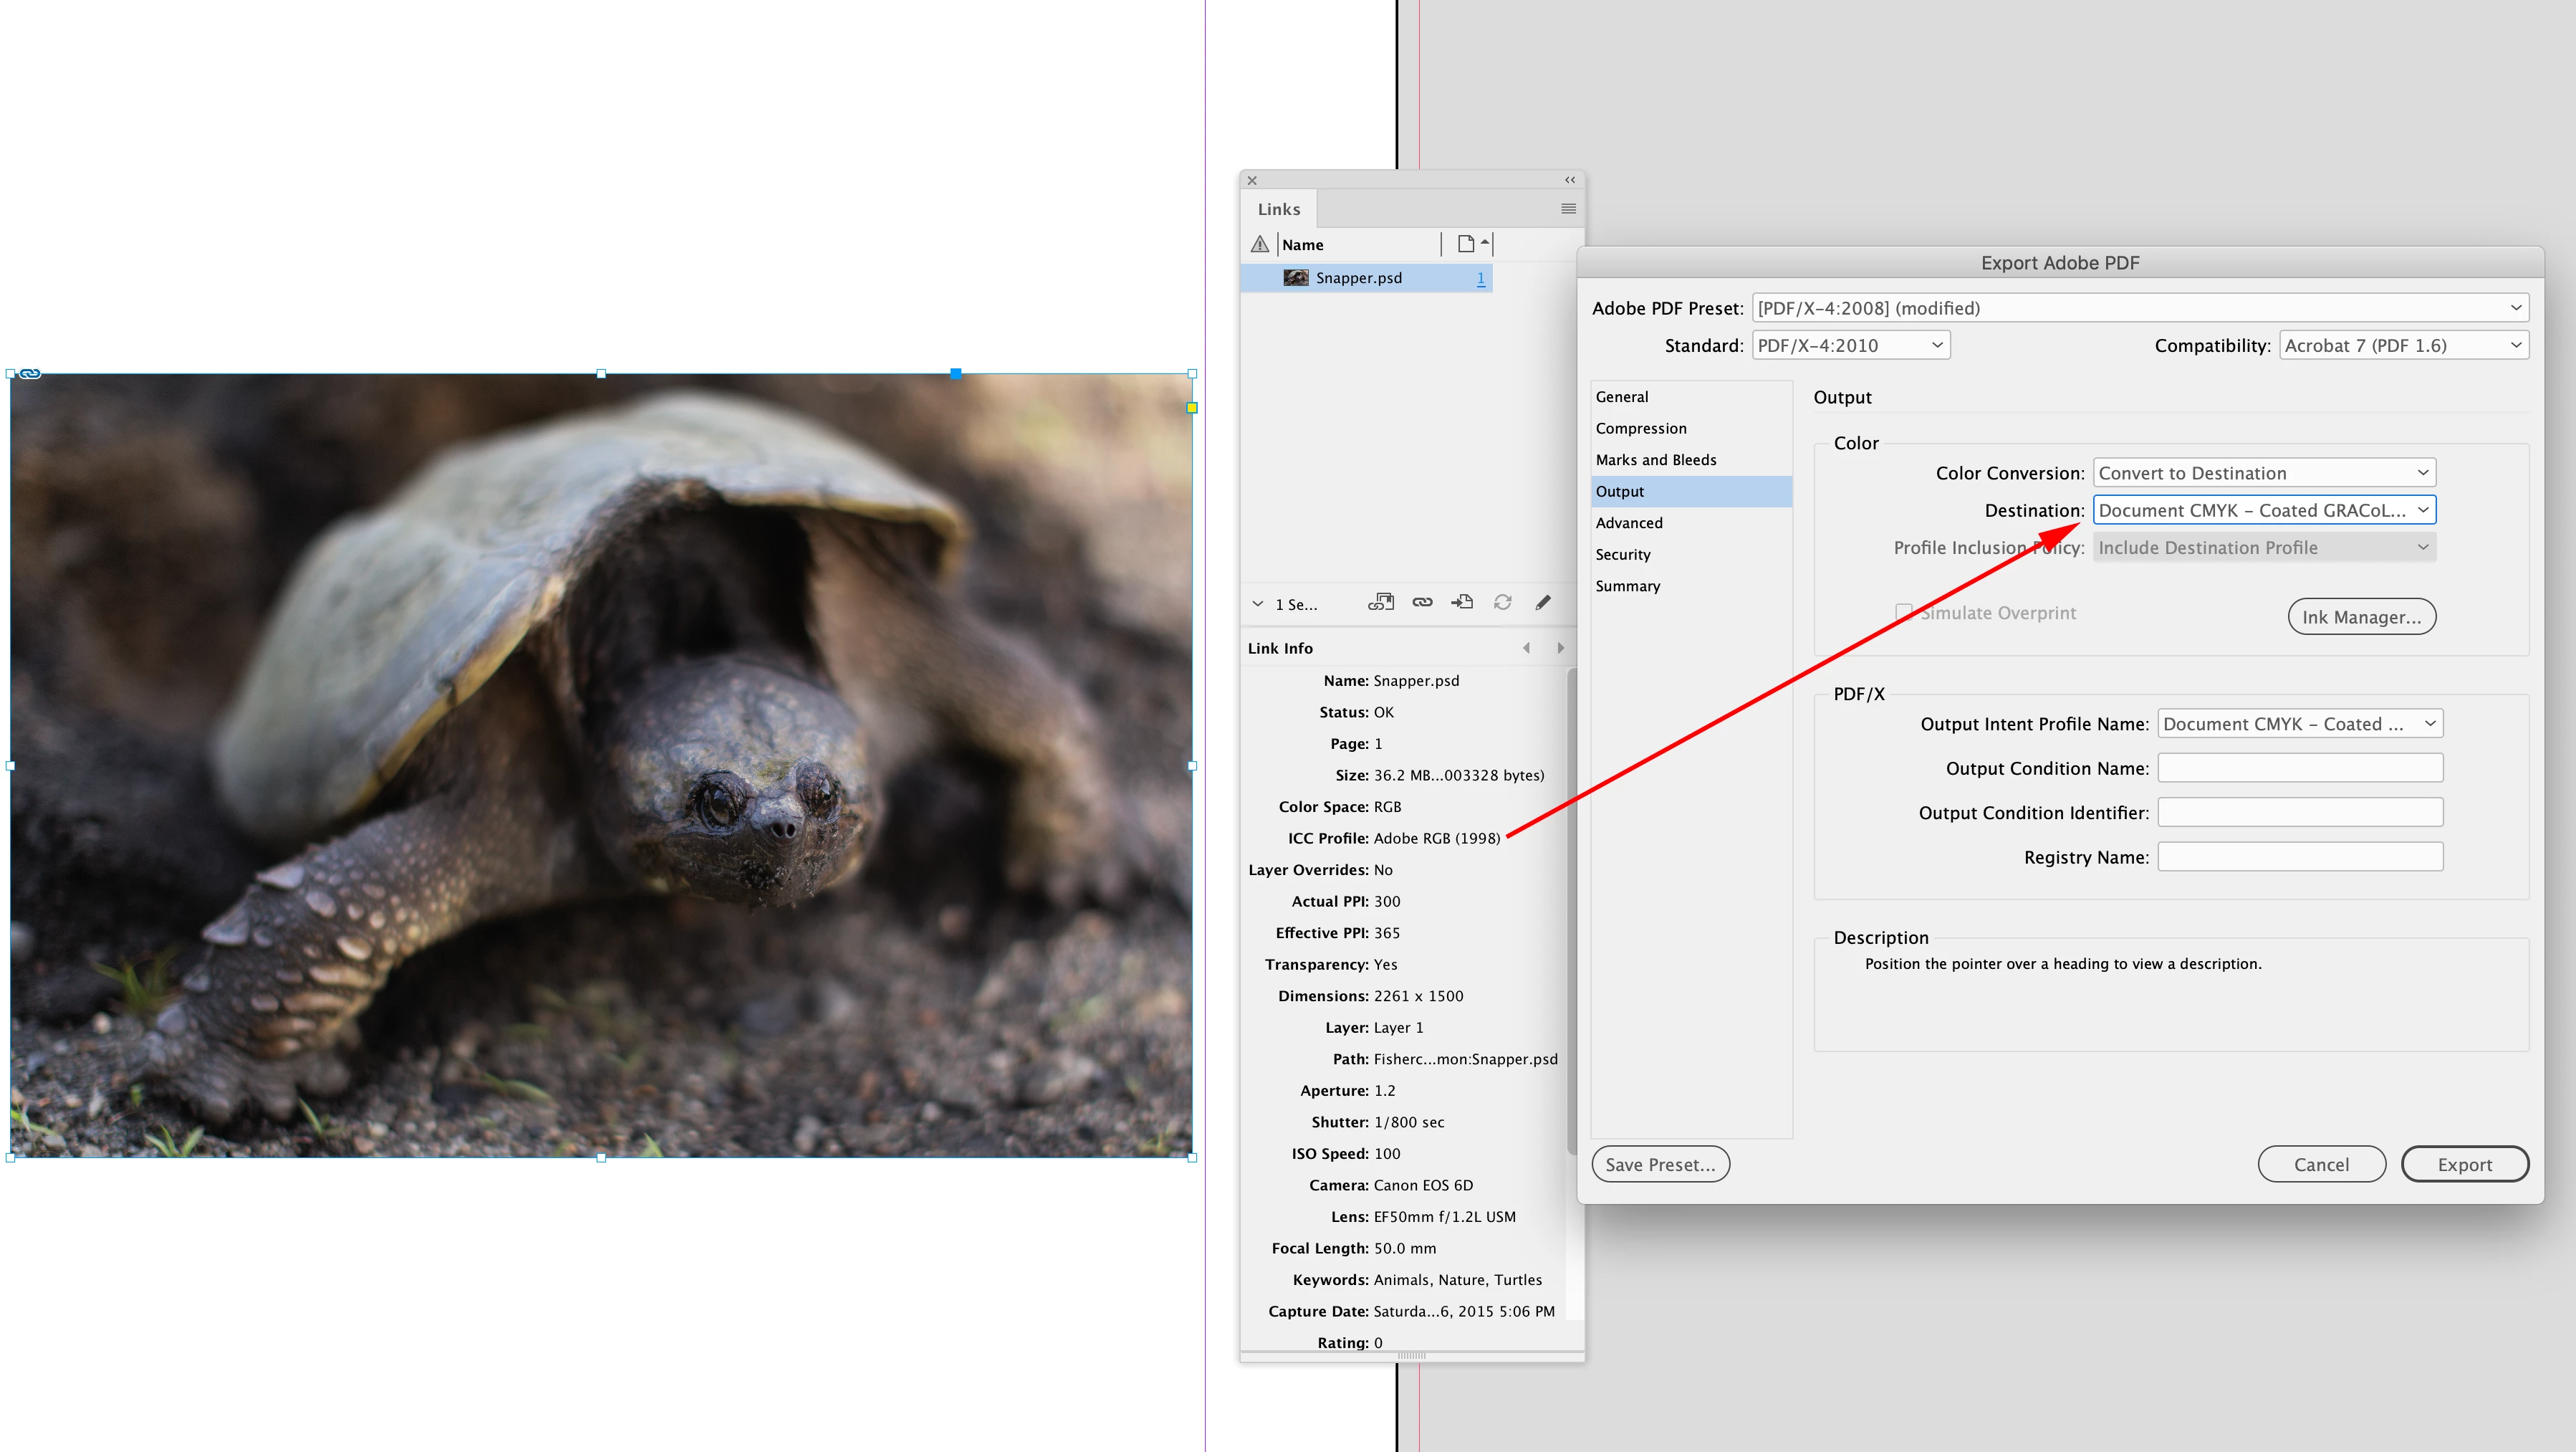Open the Links panel flyout menu
The image size is (2576, 1452).
pyautogui.click(x=1568, y=209)
